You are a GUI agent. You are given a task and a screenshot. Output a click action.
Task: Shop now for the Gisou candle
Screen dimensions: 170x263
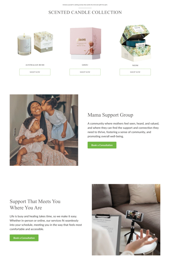[x=85, y=72]
